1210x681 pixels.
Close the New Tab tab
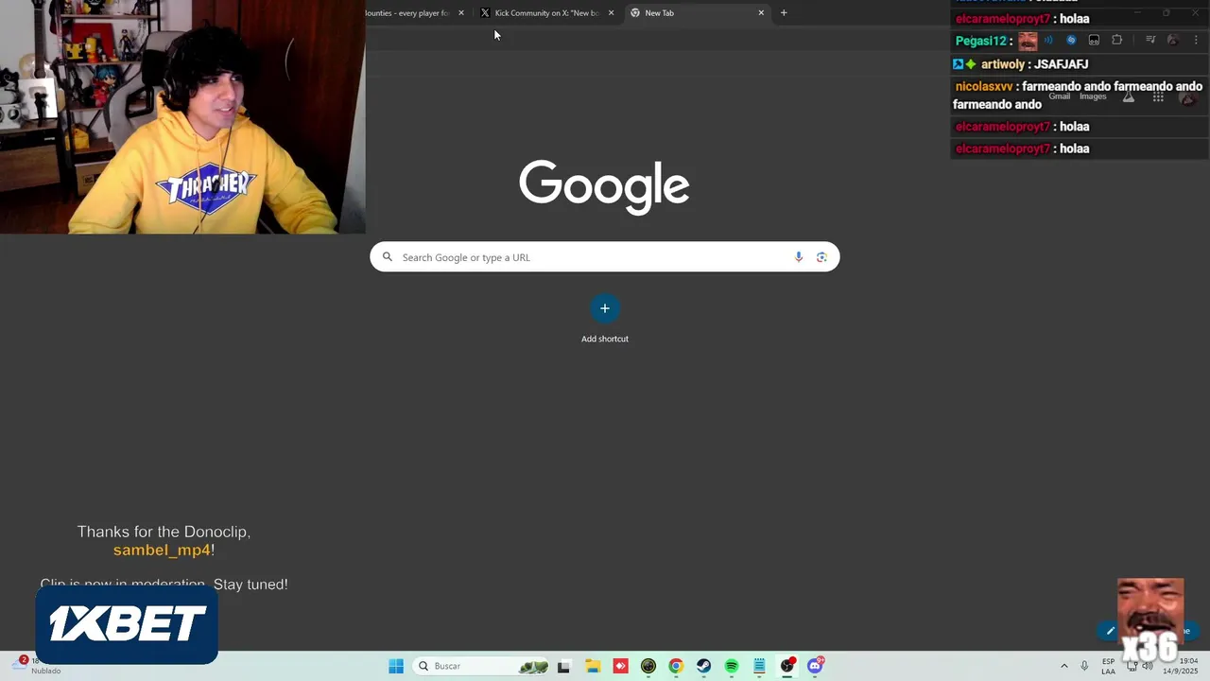(761, 13)
